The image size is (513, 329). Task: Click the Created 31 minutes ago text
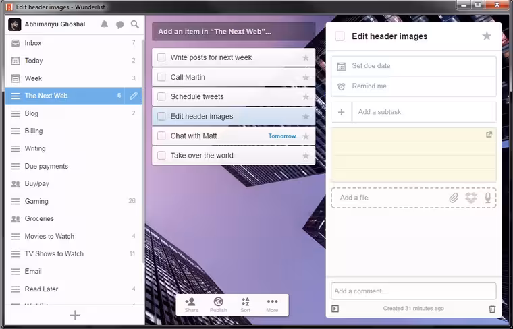tap(414, 308)
